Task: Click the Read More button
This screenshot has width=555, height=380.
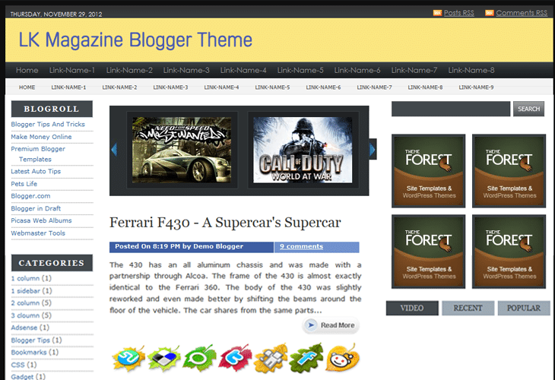Action: [x=331, y=325]
